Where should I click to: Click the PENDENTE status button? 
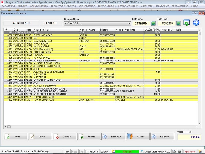(x=51, y=23)
